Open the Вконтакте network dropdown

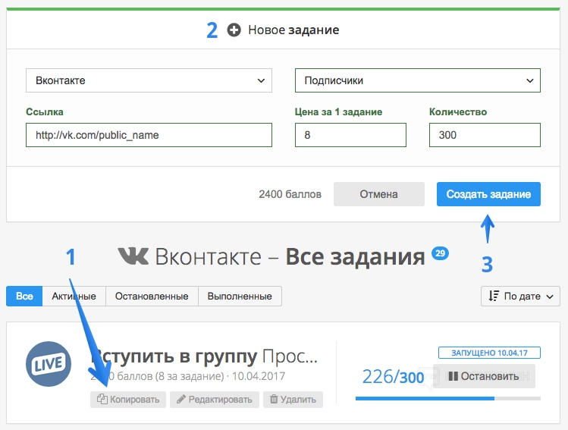pyautogui.click(x=149, y=80)
